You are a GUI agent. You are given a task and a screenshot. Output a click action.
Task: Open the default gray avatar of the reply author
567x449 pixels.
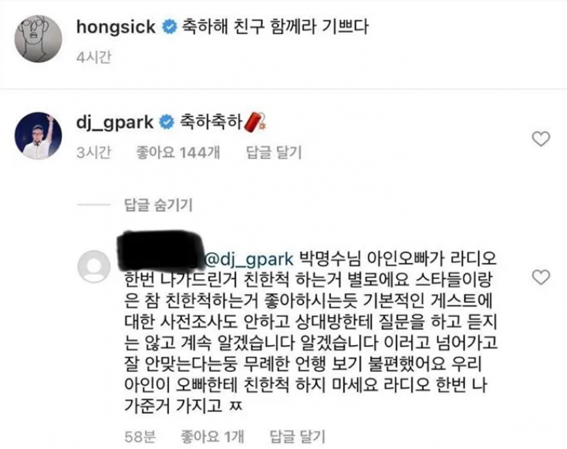(x=94, y=266)
